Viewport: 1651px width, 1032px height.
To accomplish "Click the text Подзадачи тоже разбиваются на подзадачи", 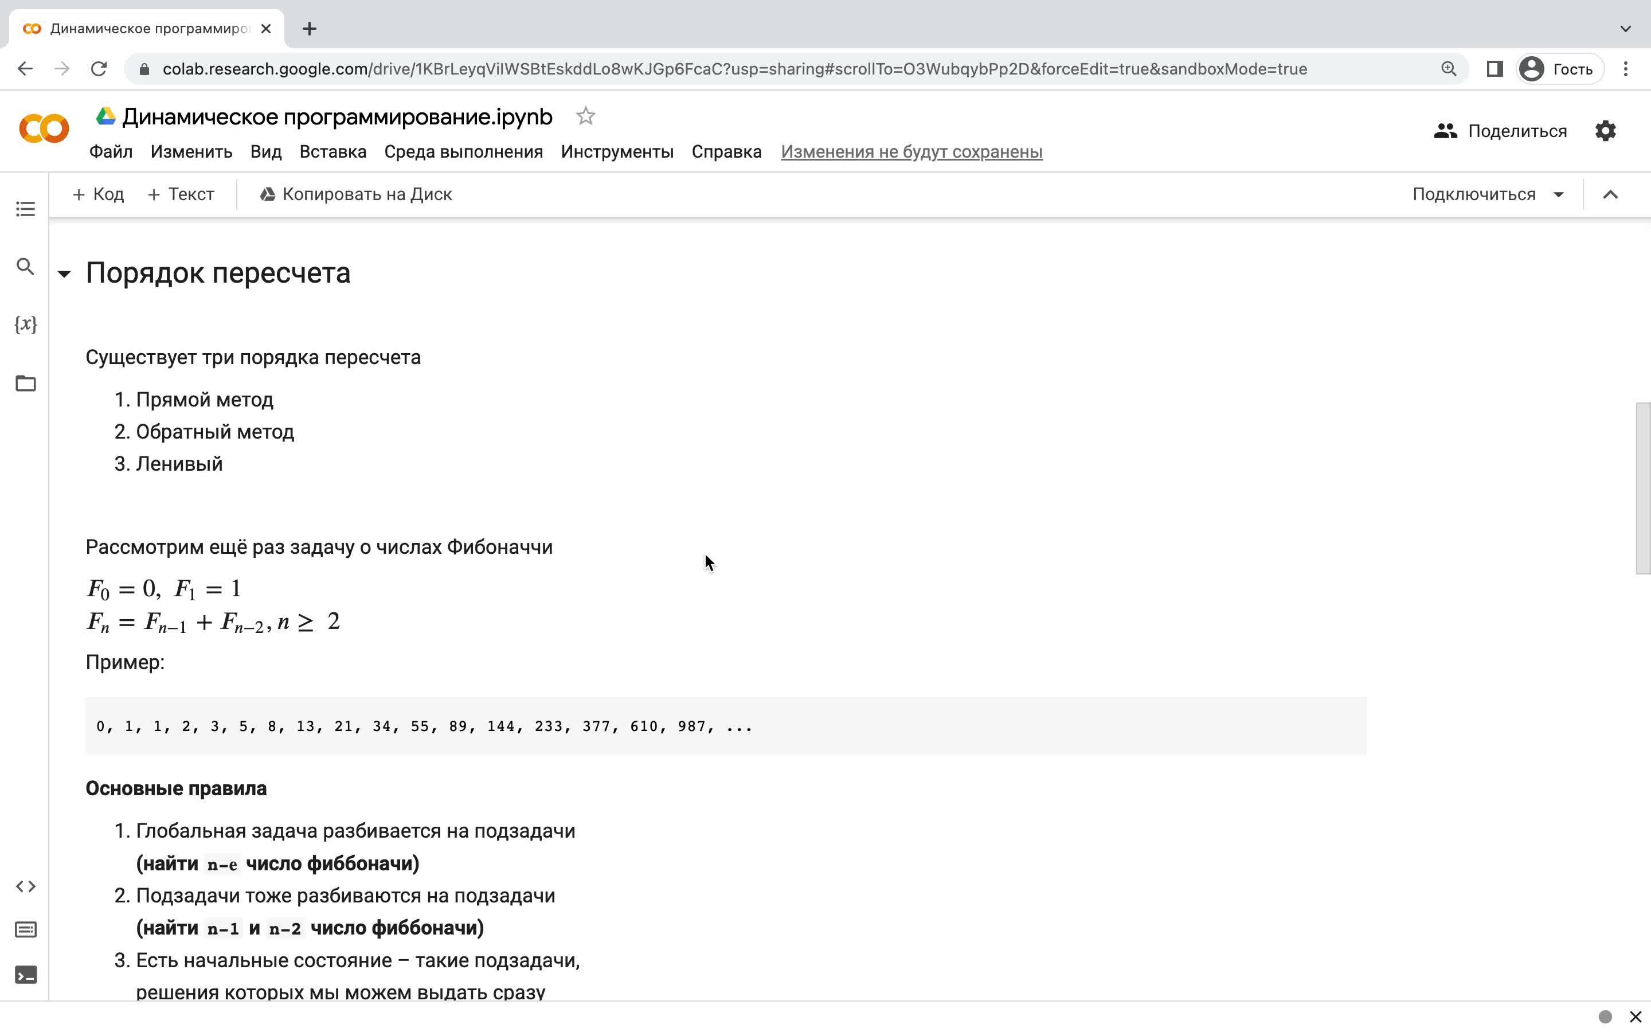I will pyautogui.click(x=345, y=896).
